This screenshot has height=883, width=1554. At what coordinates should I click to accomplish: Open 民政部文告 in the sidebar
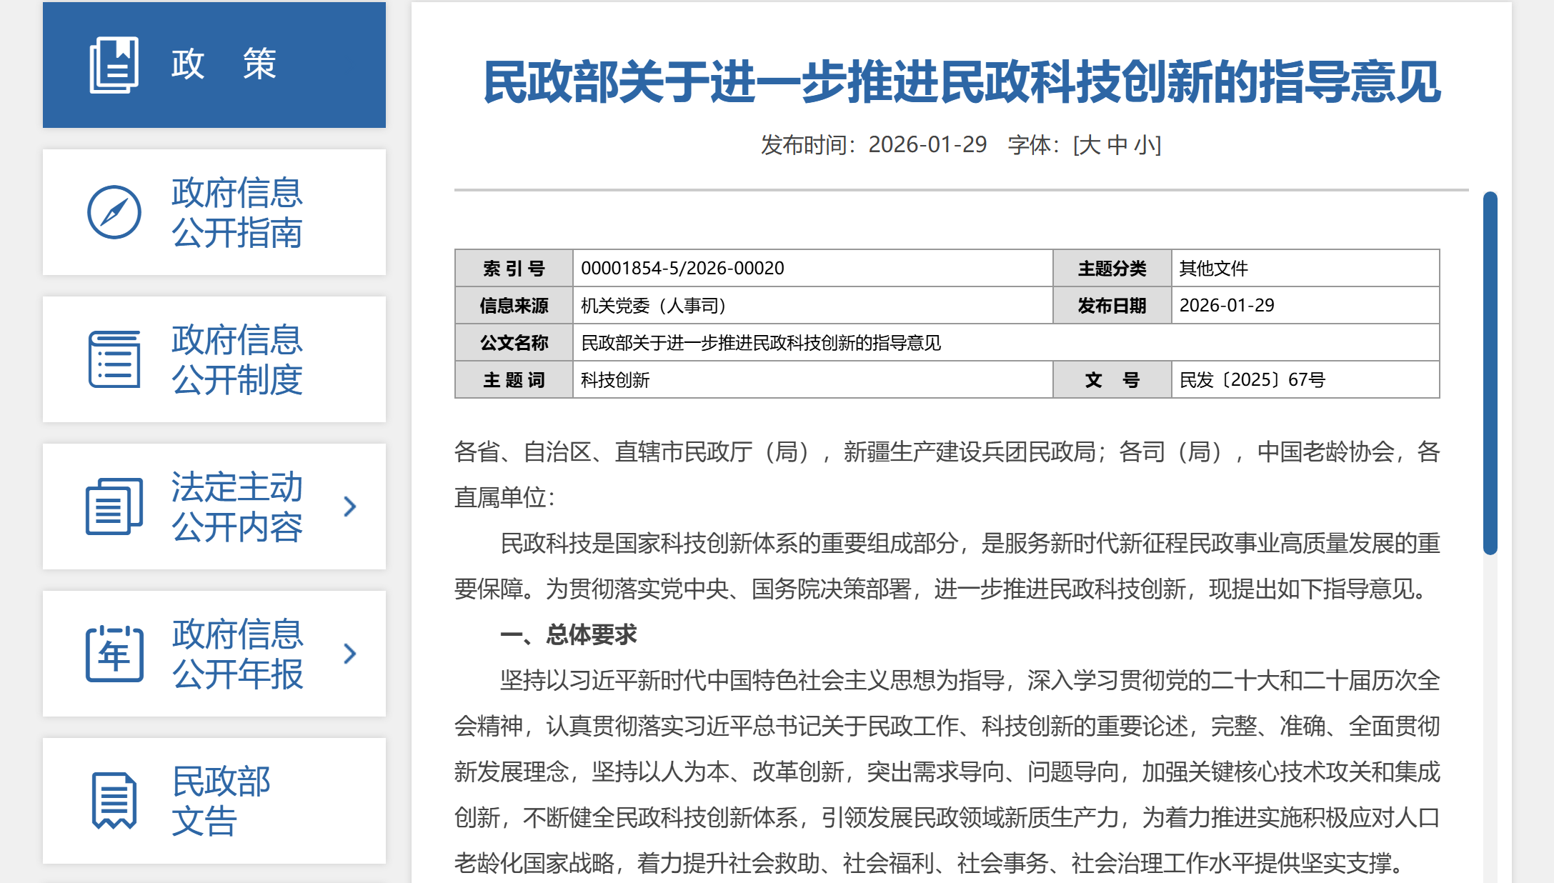pyautogui.click(x=214, y=801)
